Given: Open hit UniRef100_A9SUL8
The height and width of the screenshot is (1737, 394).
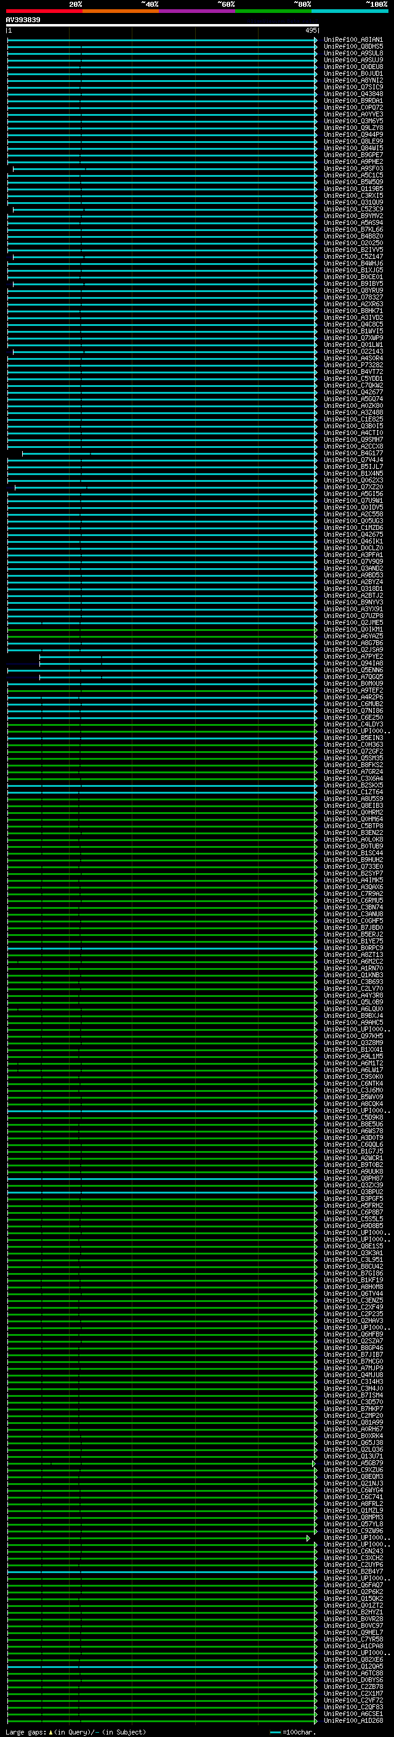Looking at the screenshot, I should [353, 53].
